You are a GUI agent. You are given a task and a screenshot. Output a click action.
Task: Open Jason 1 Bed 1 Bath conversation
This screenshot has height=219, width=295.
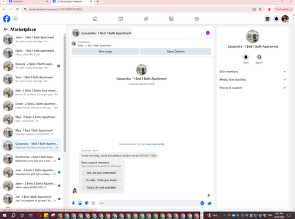[32, 39]
